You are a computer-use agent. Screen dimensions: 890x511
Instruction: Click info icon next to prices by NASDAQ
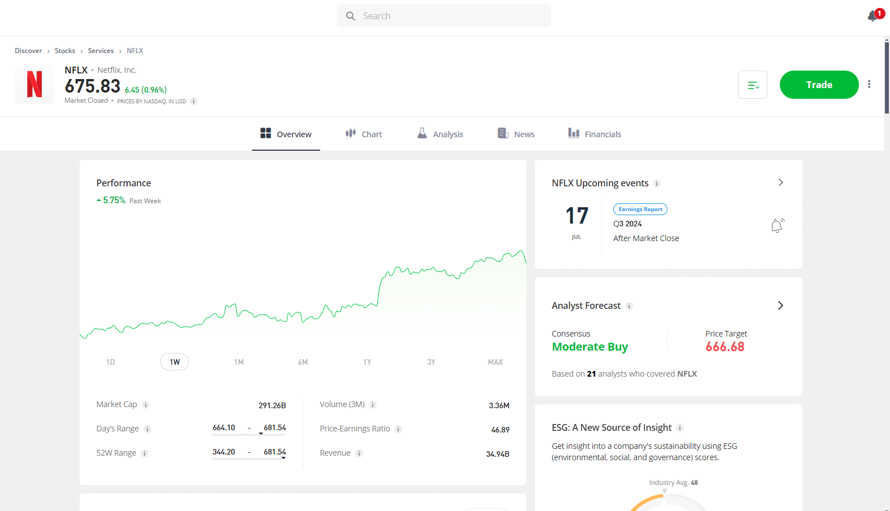coord(194,101)
